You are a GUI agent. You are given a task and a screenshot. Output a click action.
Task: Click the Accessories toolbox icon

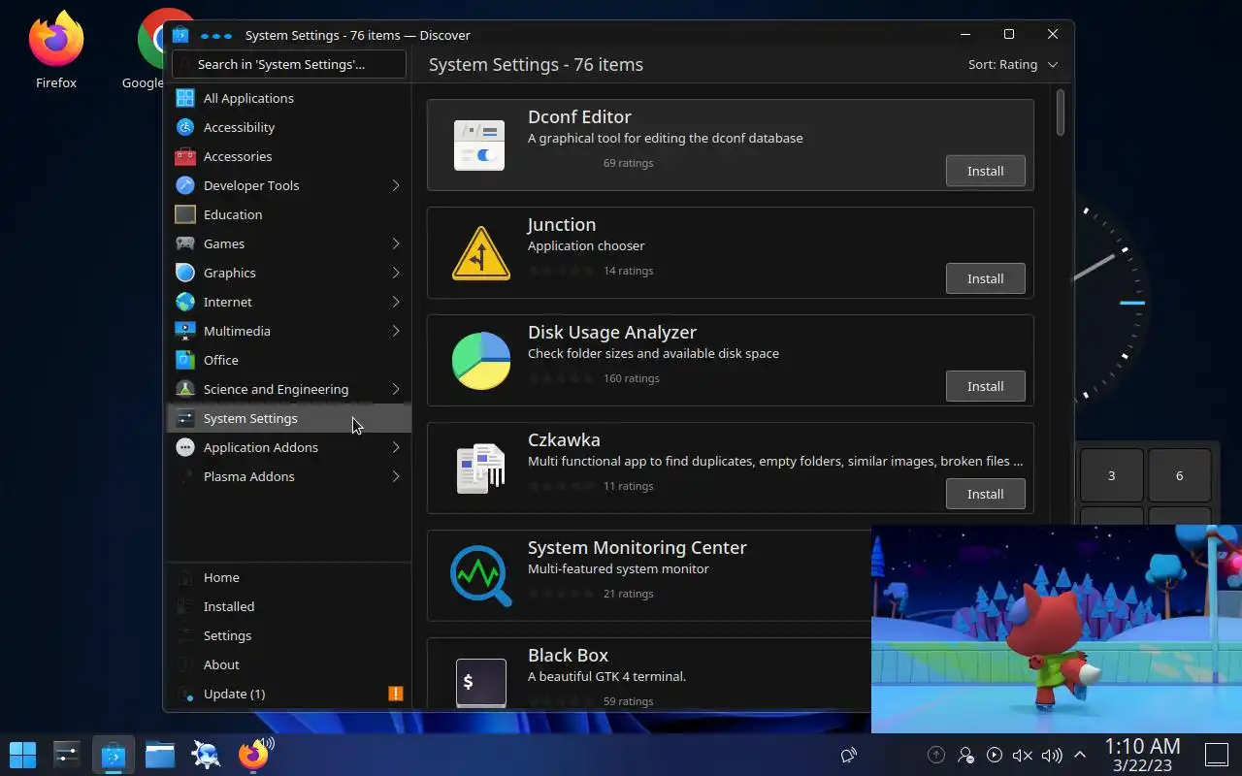(x=185, y=156)
